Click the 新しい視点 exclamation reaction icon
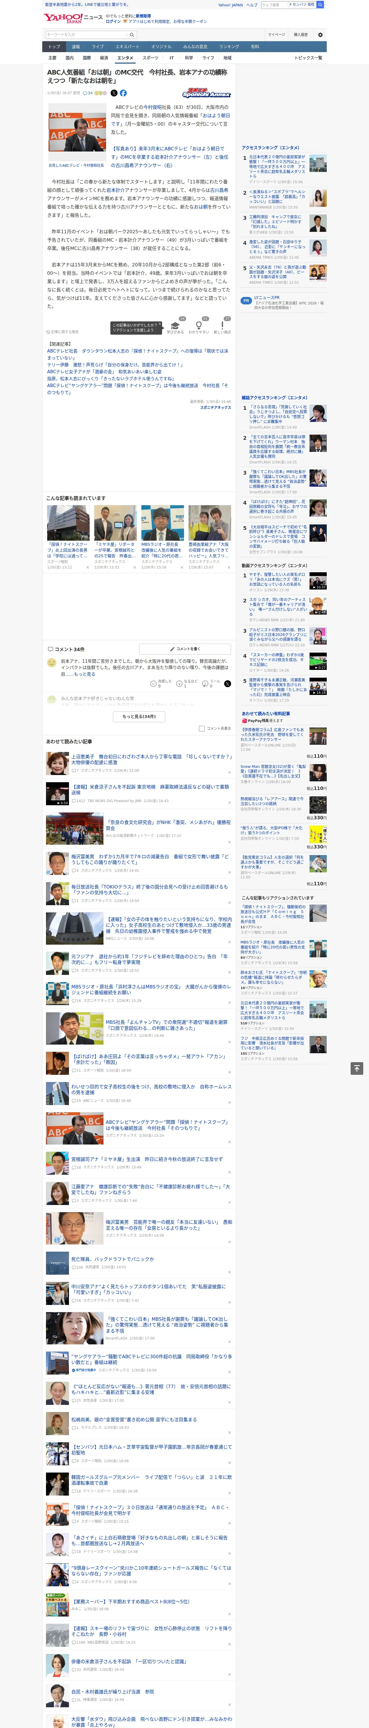 point(222,326)
